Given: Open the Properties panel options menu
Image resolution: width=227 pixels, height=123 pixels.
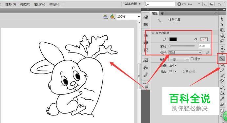Looking at the screenshot, I should pyautogui.click(x=216, y=13).
